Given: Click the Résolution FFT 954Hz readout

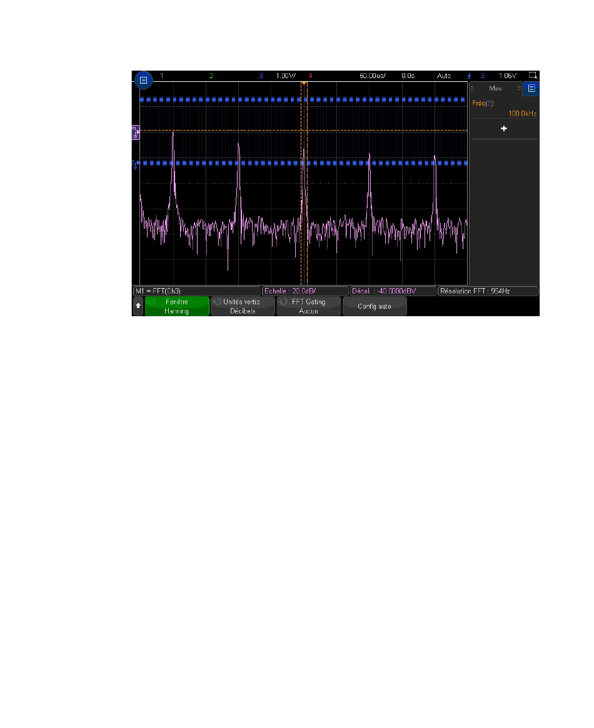Looking at the screenshot, I should click(488, 291).
